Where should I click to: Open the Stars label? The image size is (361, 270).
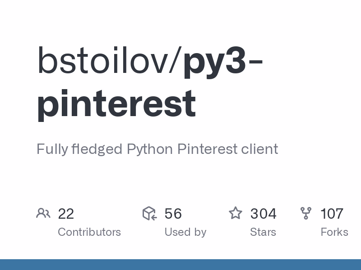click(263, 232)
